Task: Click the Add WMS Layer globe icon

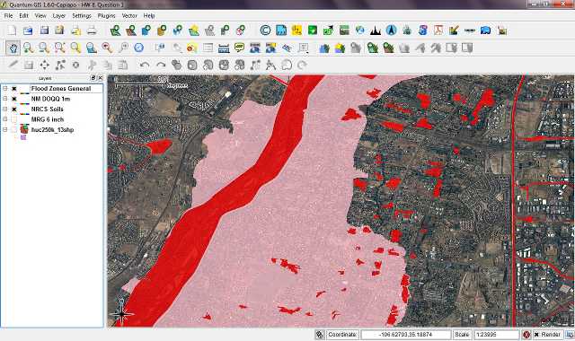Action: coord(178,31)
